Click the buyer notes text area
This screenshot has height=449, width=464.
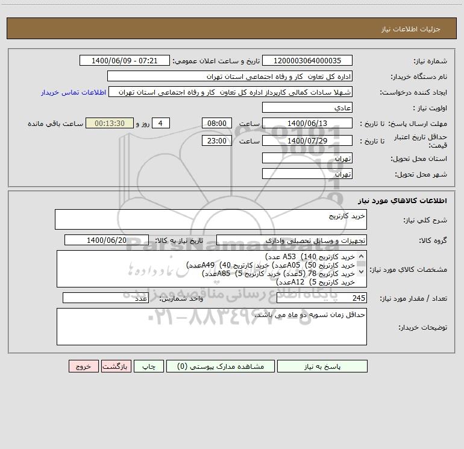(x=212, y=327)
